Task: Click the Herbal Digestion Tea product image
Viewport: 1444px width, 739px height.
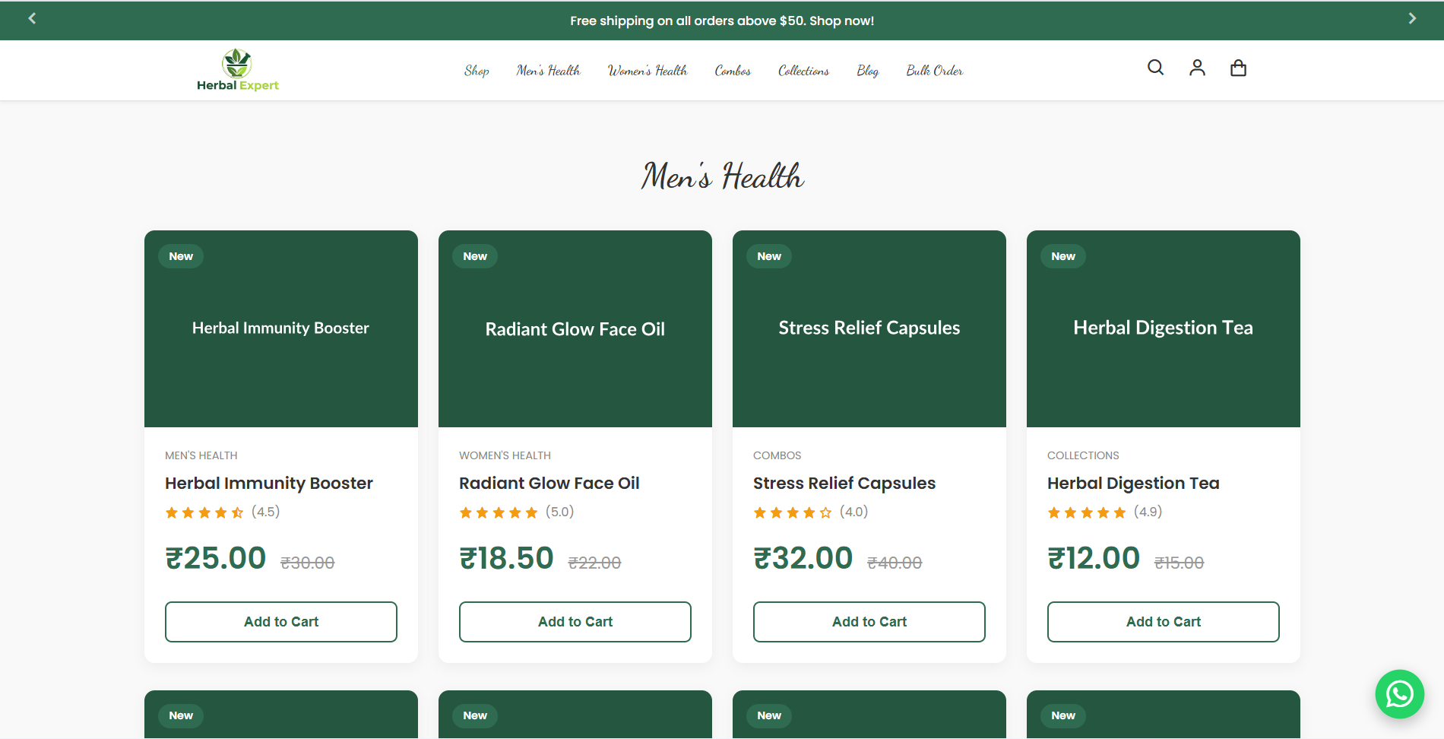Action: (1163, 328)
